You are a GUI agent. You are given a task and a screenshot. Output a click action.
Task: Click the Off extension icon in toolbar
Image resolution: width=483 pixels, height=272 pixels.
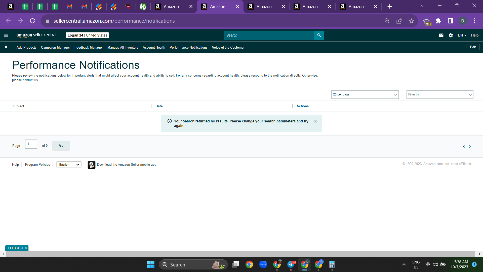pos(427,22)
